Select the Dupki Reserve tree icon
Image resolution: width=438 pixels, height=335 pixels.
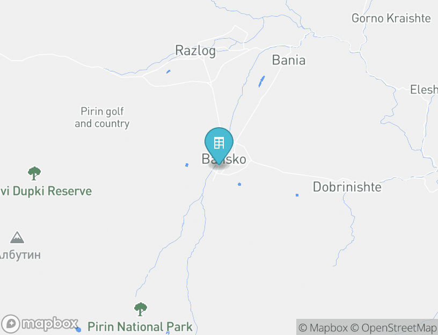click(34, 173)
